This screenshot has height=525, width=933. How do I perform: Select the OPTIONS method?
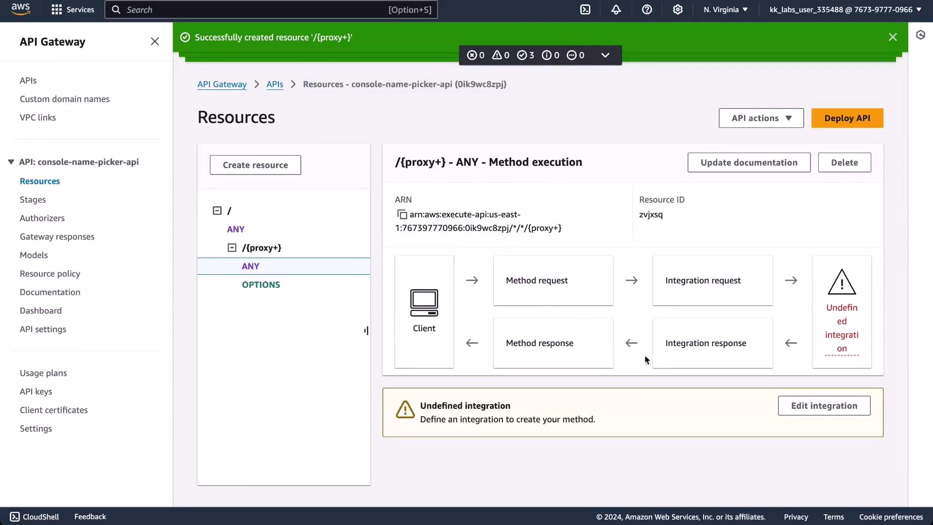(261, 285)
